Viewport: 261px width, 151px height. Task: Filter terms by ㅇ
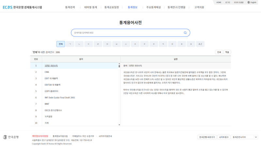click(135, 44)
